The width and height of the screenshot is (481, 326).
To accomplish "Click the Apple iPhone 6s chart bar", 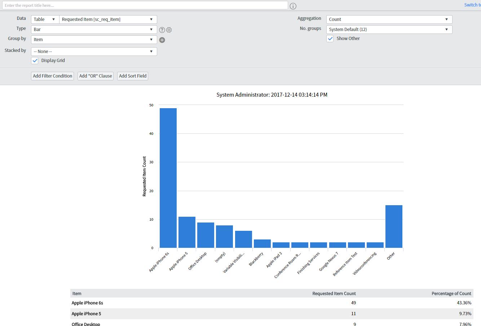I will (x=168, y=178).
